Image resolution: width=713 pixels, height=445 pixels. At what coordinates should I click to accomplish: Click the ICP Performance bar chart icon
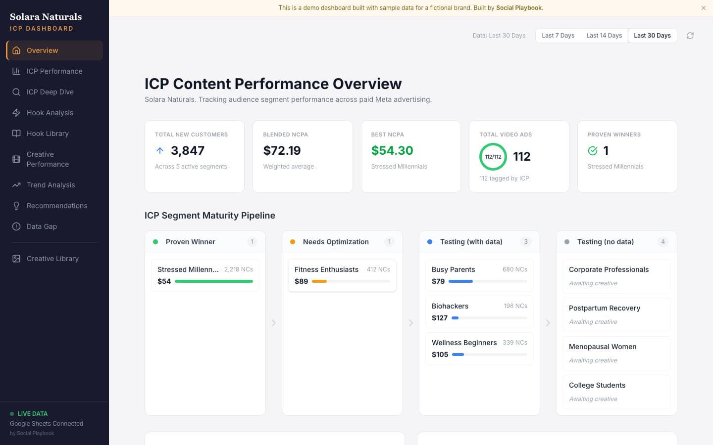(x=16, y=71)
